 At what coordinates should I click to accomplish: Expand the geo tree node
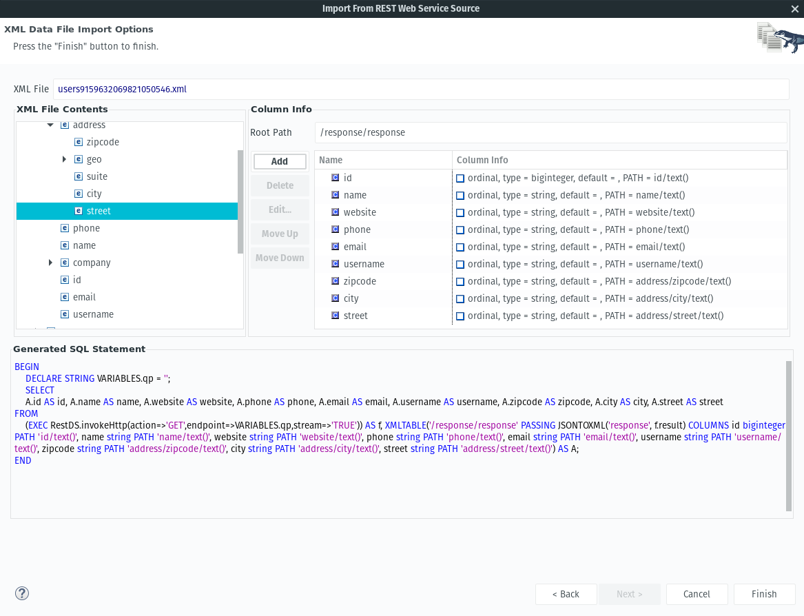pos(64,159)
